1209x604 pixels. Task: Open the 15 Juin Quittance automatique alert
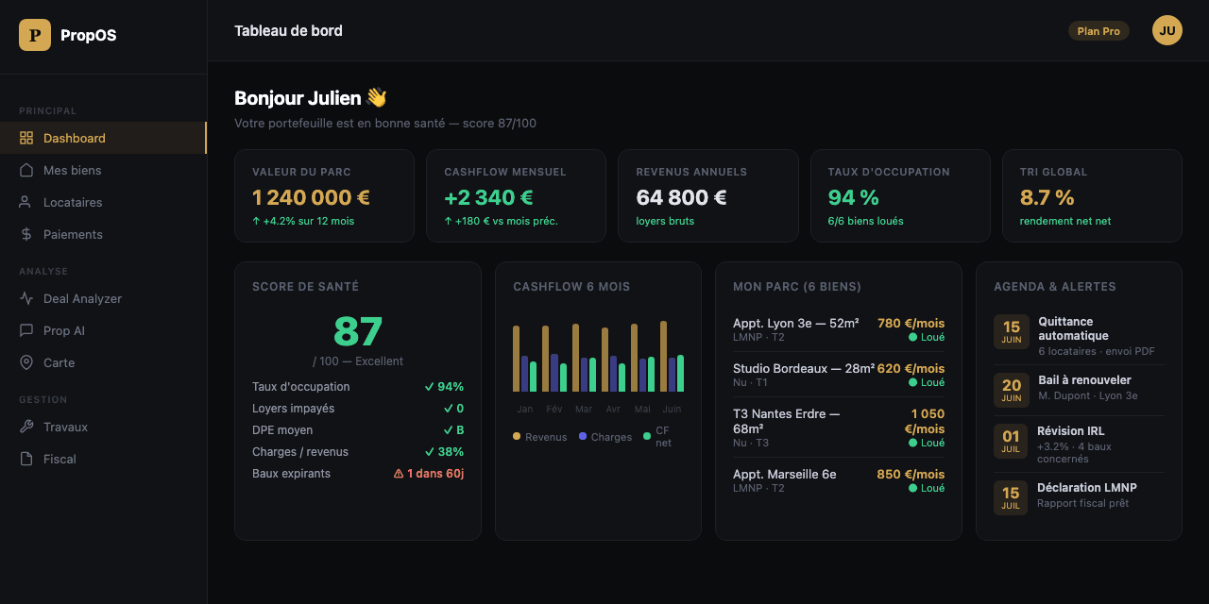[x=1079, y=337]
